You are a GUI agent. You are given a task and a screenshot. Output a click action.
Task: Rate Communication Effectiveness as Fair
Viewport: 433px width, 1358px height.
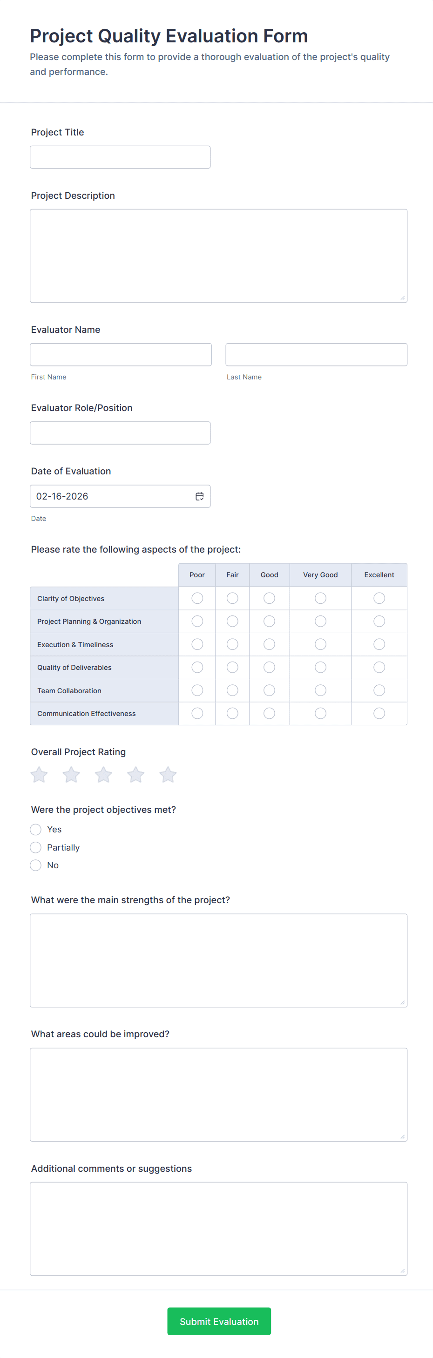[x=232, y=713]
